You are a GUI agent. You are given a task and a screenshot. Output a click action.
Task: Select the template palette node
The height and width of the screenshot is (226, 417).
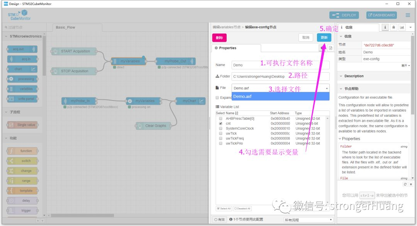(x=22, y=190)
